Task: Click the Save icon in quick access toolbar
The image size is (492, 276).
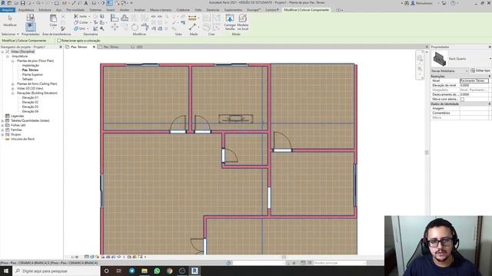Action: (x=22, y=3)
